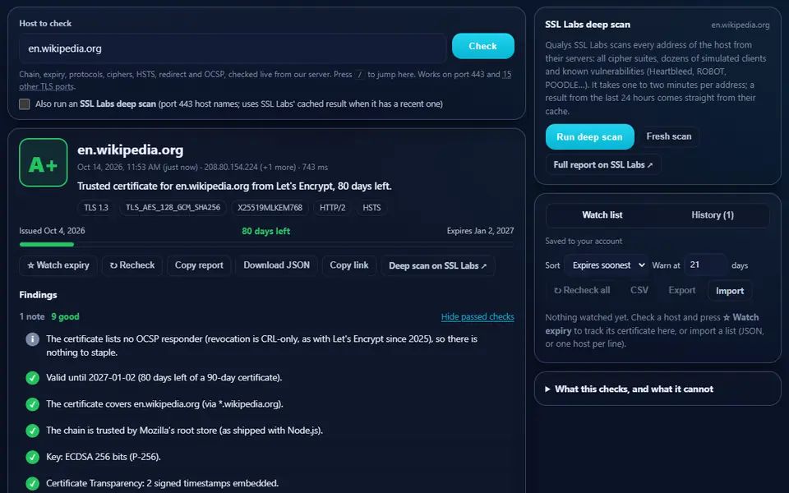Select the Watch list tab
Screen dimensions: 789x493
pos(602,215)
